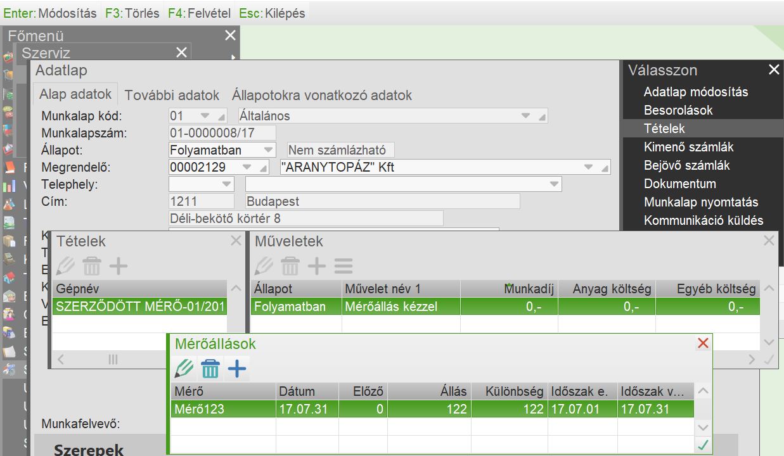Click the Enter: Módosítás shortcut
This screenshot has width=784, height=456.
50,13
